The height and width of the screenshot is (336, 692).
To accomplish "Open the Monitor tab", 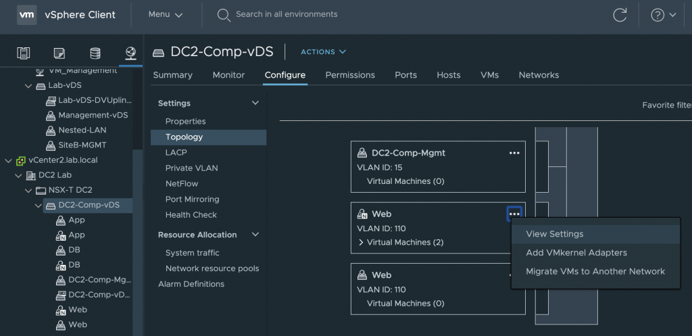I will [x=228, y=75].
